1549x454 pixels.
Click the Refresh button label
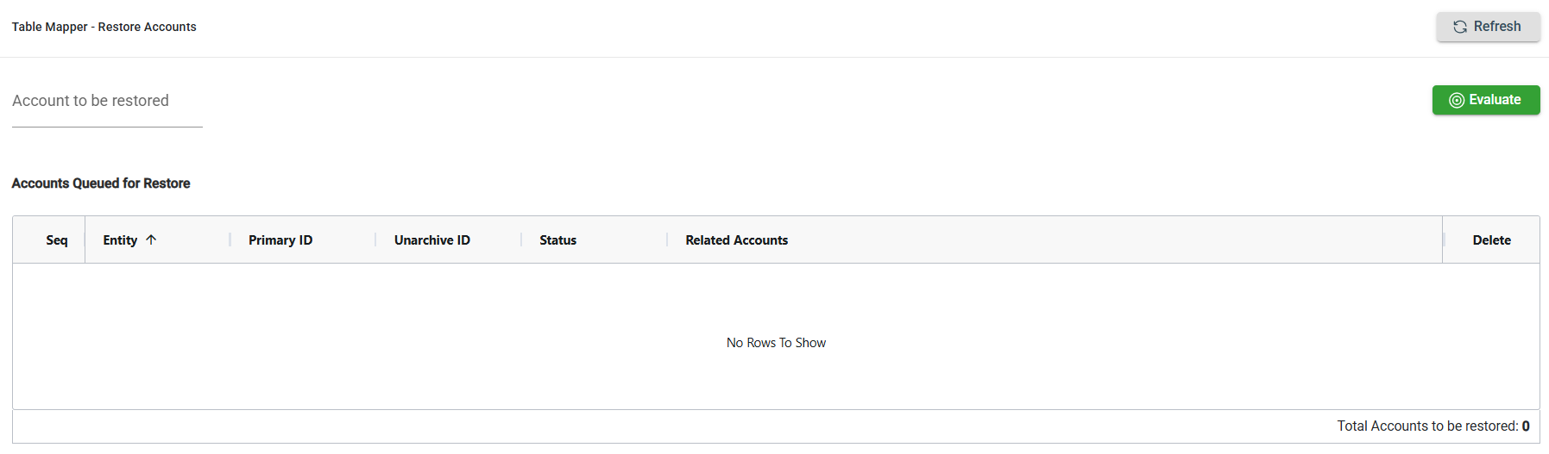pyautogui.click(x=1497, y=27)
